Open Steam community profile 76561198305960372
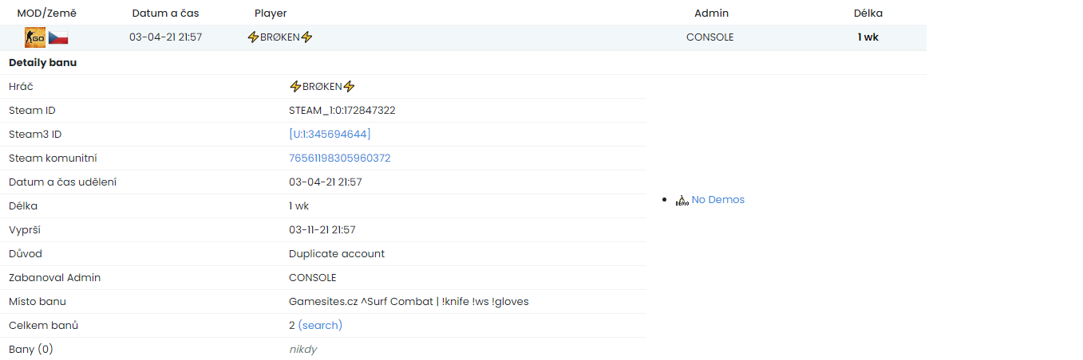This screenshot has height=360, width=1083. click(x=339, y=158)
